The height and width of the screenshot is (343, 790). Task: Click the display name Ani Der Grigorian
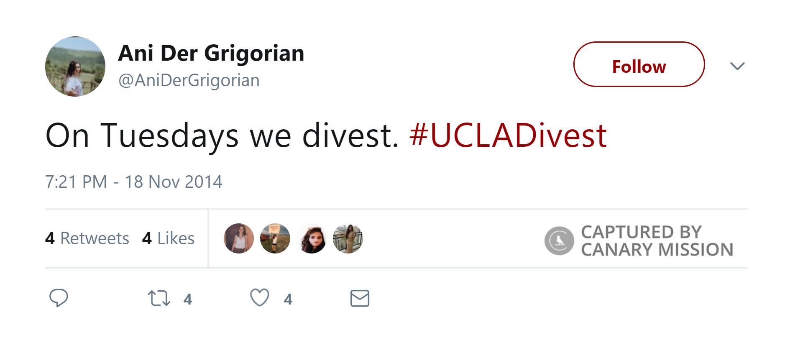tap(211, 53)
